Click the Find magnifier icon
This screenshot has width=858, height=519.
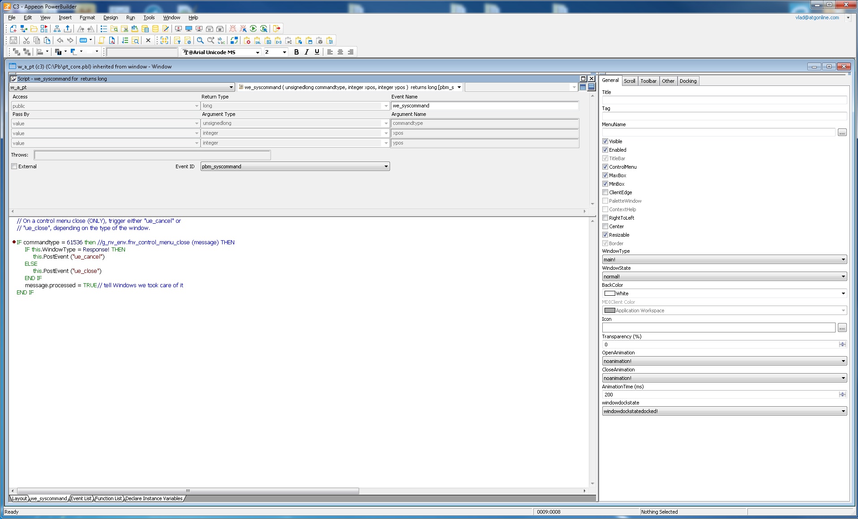point(200,40)
